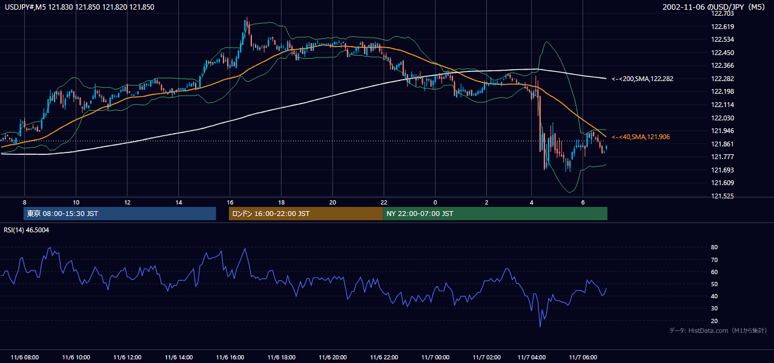Image resolution: width=774 pixels, height=363 pixels.
Task: Click the HistData.com data source credit
Action: tap(718, 330)
